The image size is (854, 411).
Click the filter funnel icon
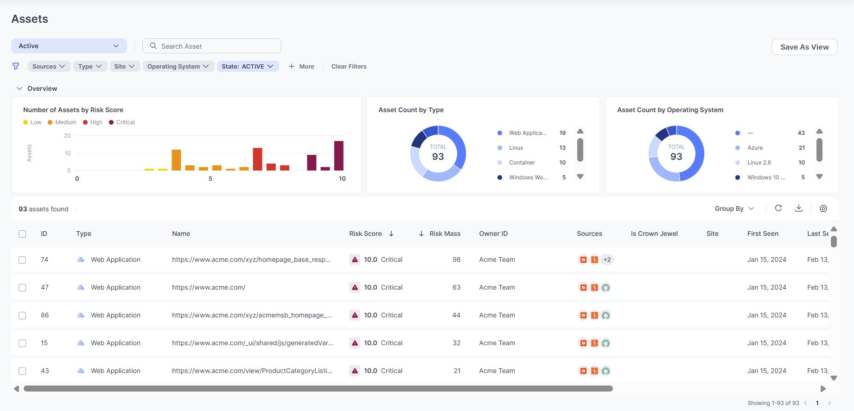pos(16,66)
